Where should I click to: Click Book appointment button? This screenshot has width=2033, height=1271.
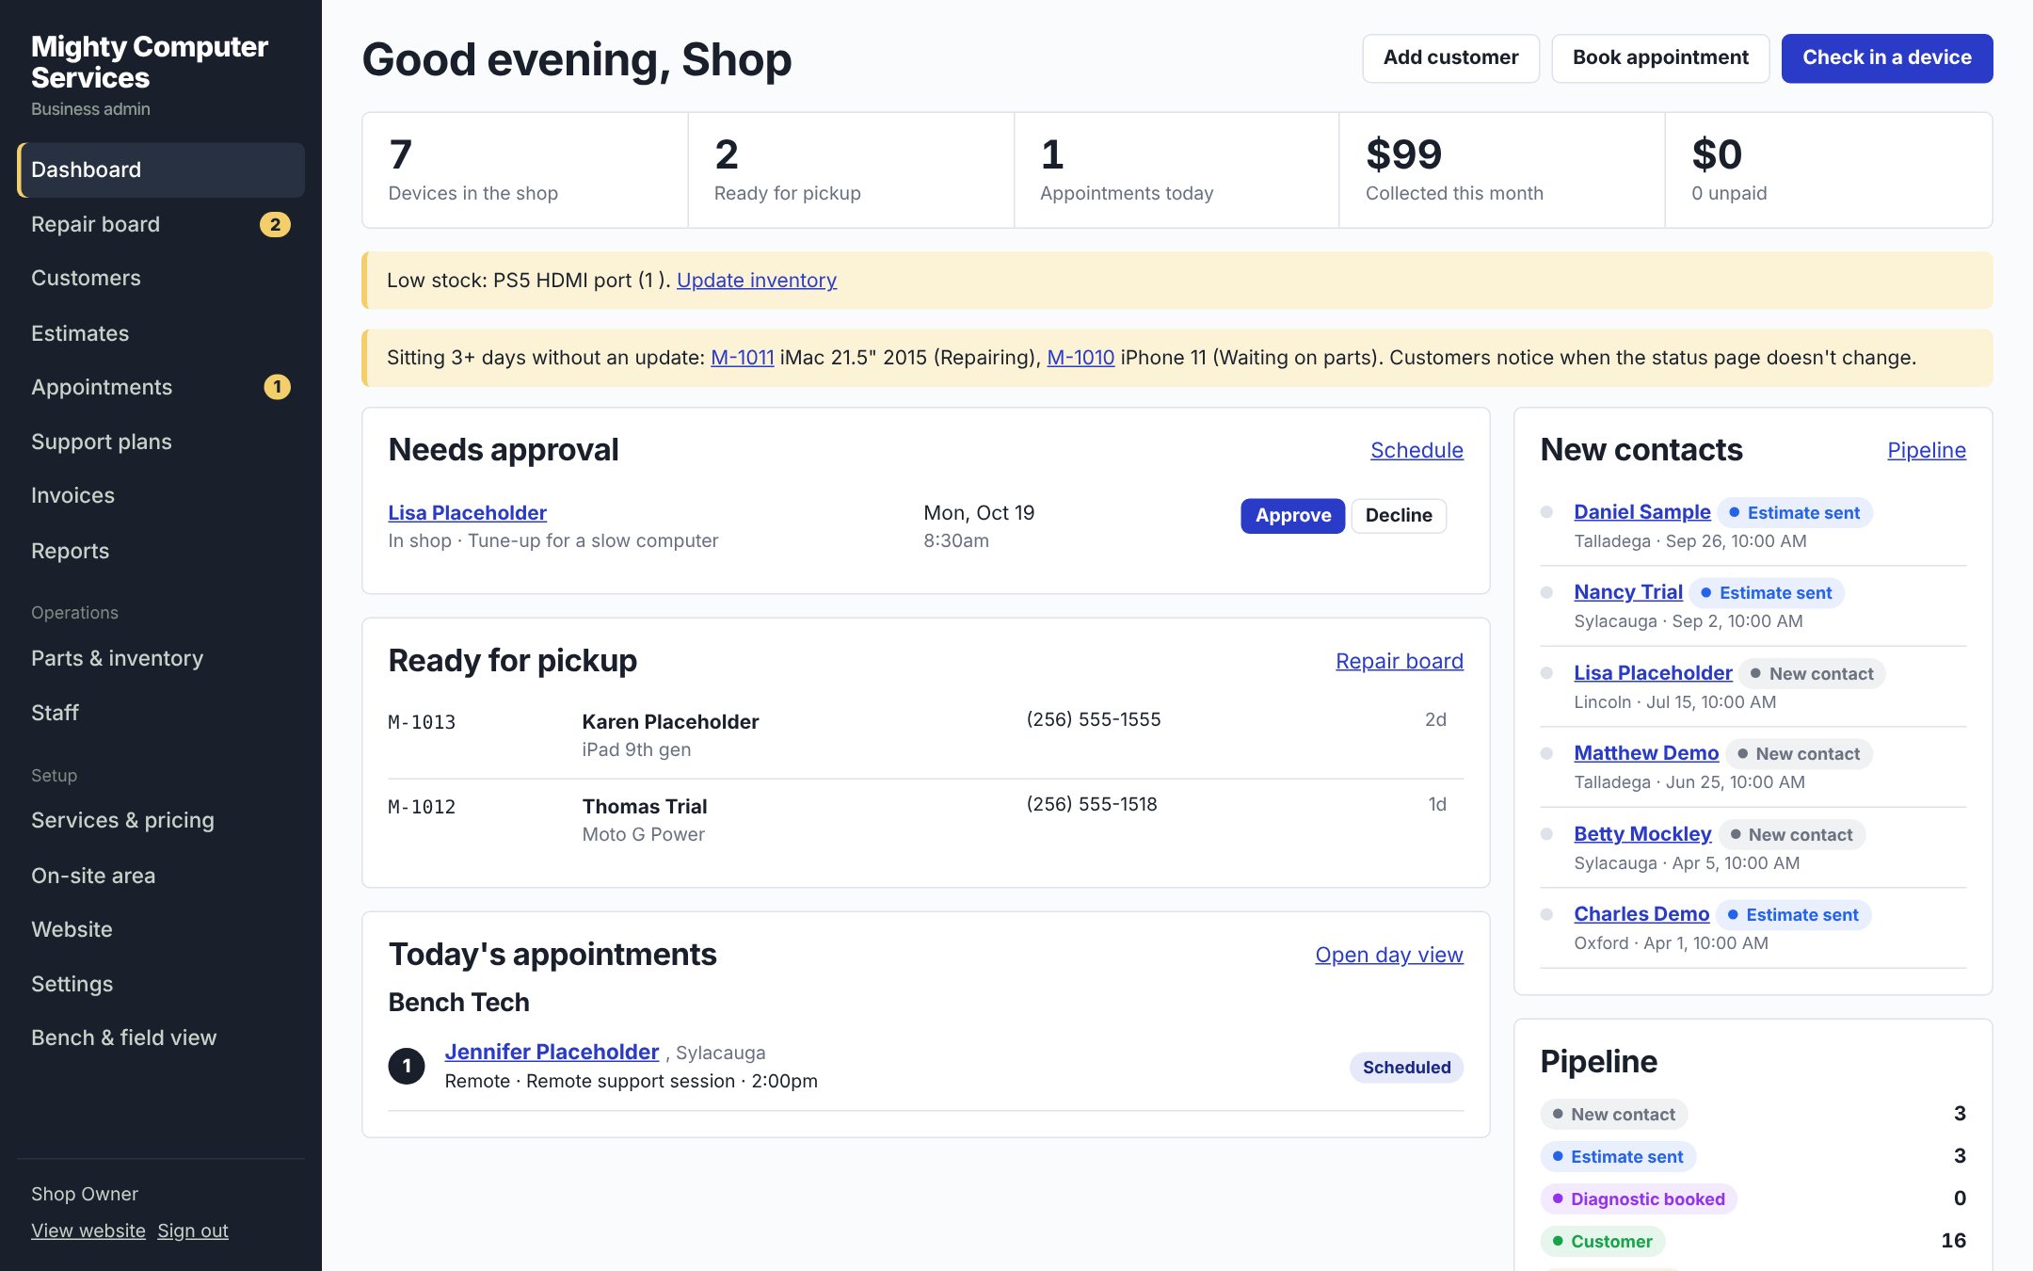point(1660,57)
